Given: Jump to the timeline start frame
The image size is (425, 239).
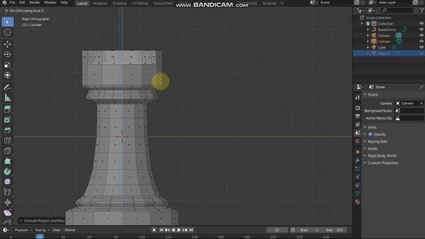Looking at the screenshot, I should [x=161, y=230].
